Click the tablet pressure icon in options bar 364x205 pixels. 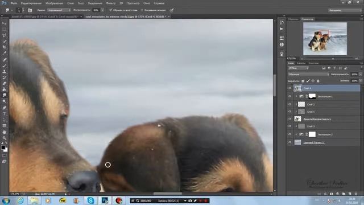tap(172, 10)
